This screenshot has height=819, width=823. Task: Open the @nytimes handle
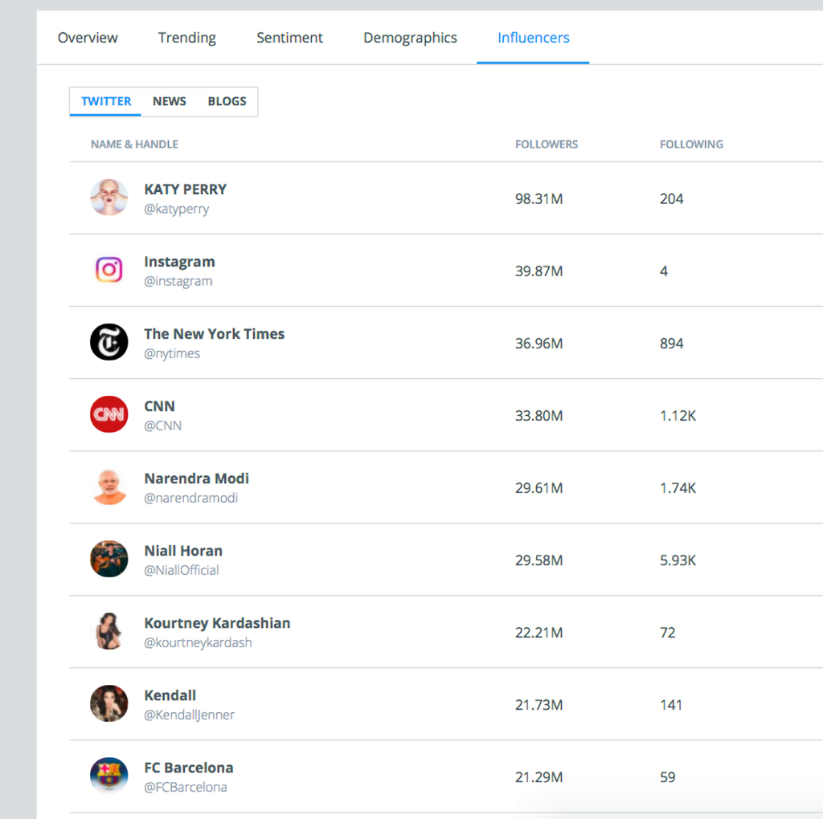[172, 353]
